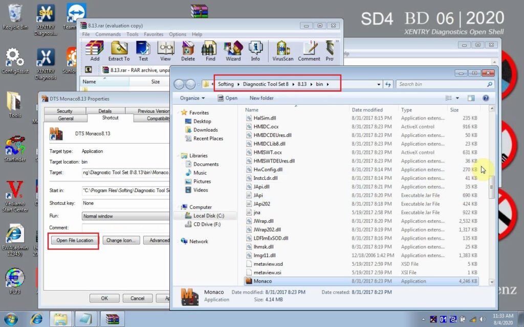
Task: Expand the change-view options arrow
Action: coord(457,98)
